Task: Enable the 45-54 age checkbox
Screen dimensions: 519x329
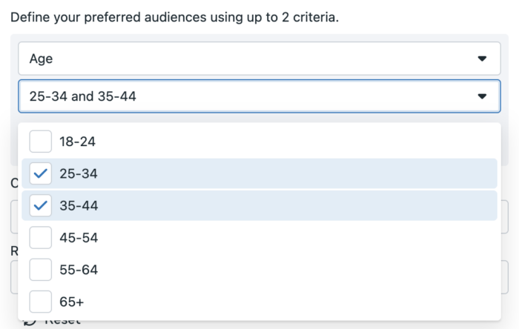Action: [x=40, y=238]
